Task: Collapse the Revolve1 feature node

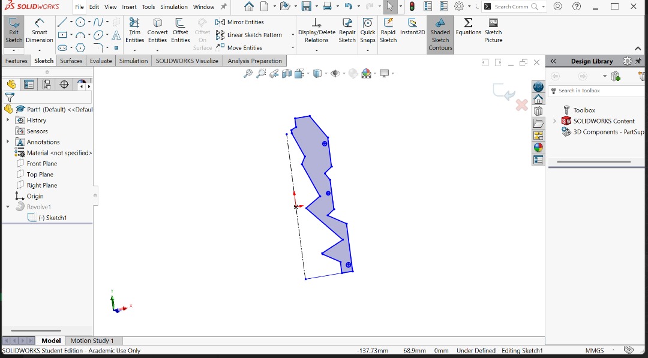Action: pyautogui.click(x=8, y=207)
